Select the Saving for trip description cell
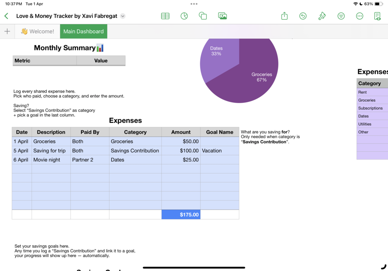This screenshot has height=271, width=388. pos(51,151)
